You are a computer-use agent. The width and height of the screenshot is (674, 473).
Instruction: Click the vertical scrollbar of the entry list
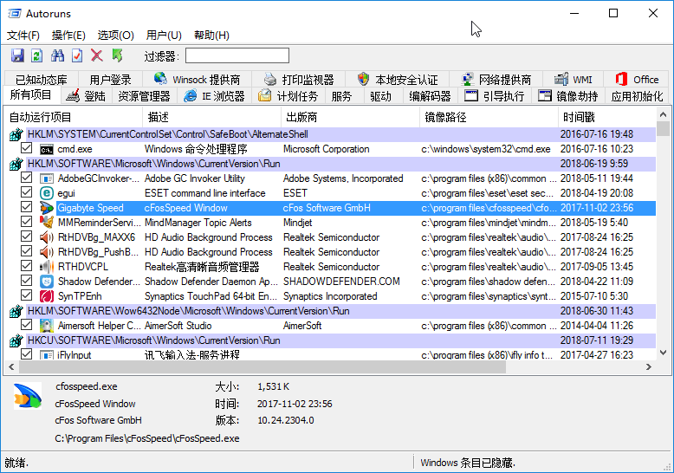(x=664, y=243)
